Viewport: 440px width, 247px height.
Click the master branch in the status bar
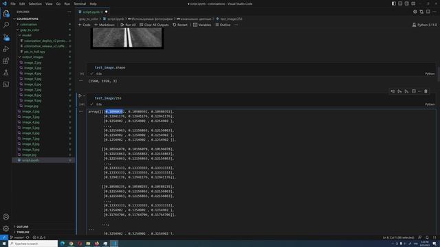click(x=17, y=237)
